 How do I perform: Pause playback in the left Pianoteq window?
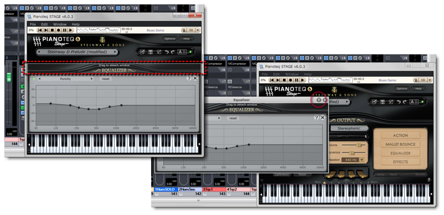[65, 30]
